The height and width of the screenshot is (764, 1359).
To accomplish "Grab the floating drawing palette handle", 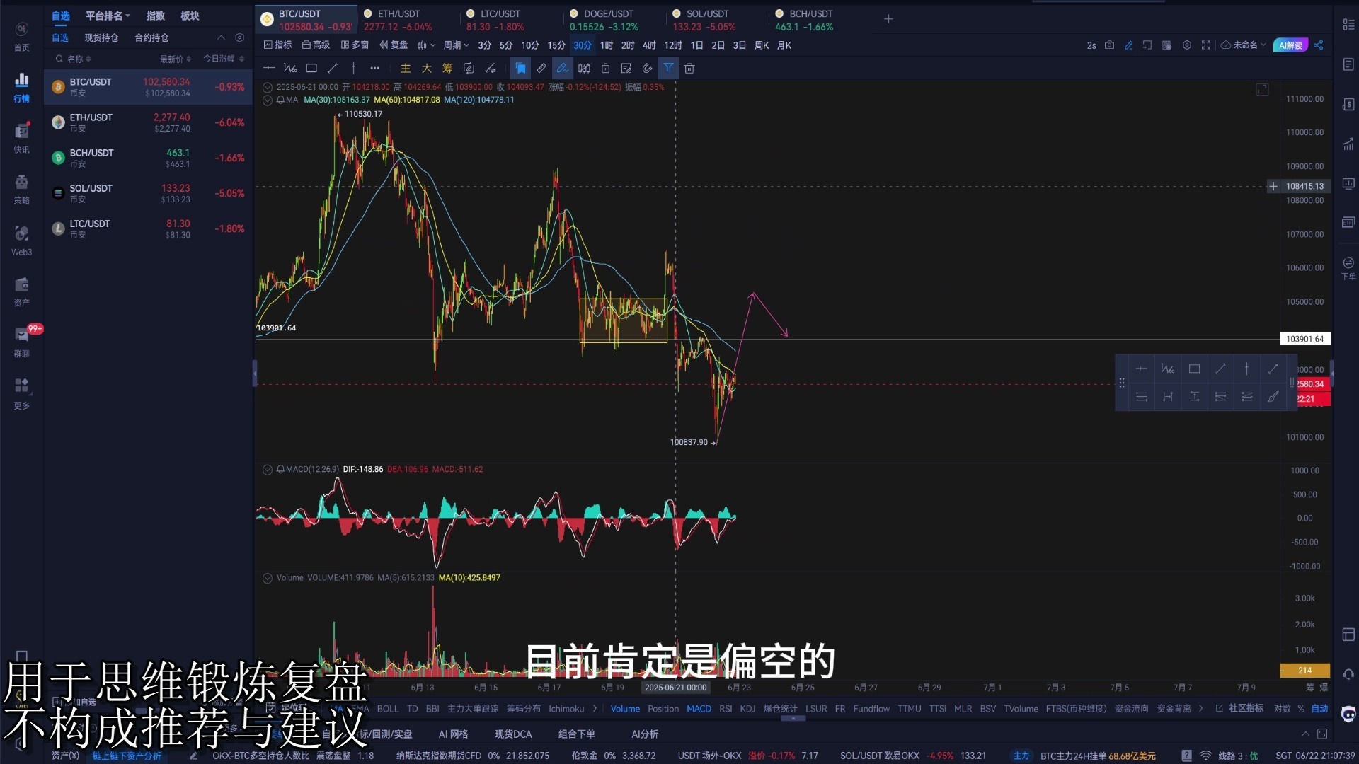I will point(1122,383).
